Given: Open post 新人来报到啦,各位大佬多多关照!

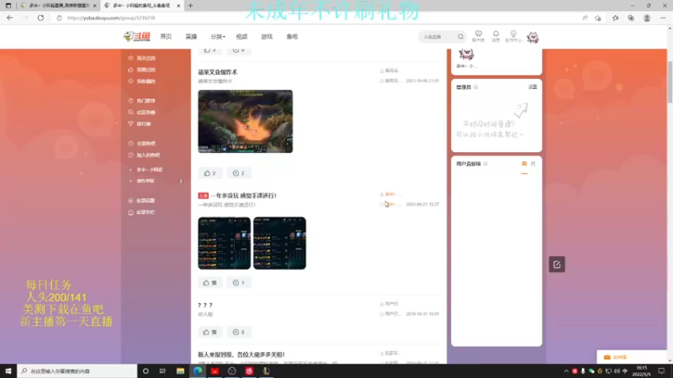Looking at the screenshot, I should click(x=241, y=354).
